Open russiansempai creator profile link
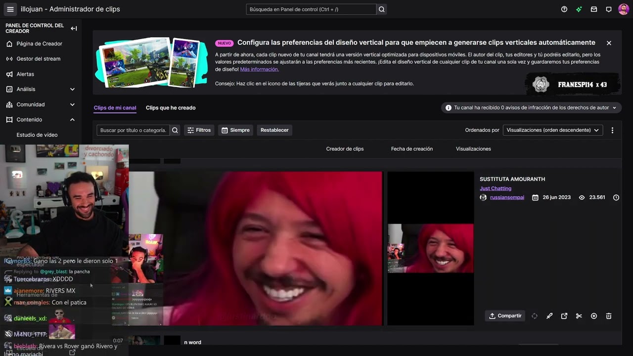Viewport: 633px width, 356px height. [x=507, y=197]
